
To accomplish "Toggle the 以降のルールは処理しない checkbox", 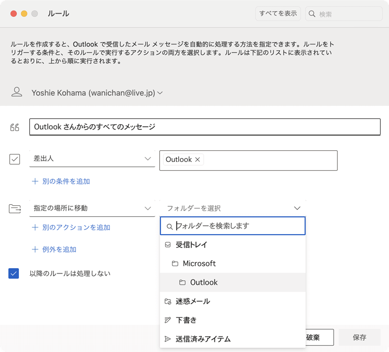I will coord(14,273).
